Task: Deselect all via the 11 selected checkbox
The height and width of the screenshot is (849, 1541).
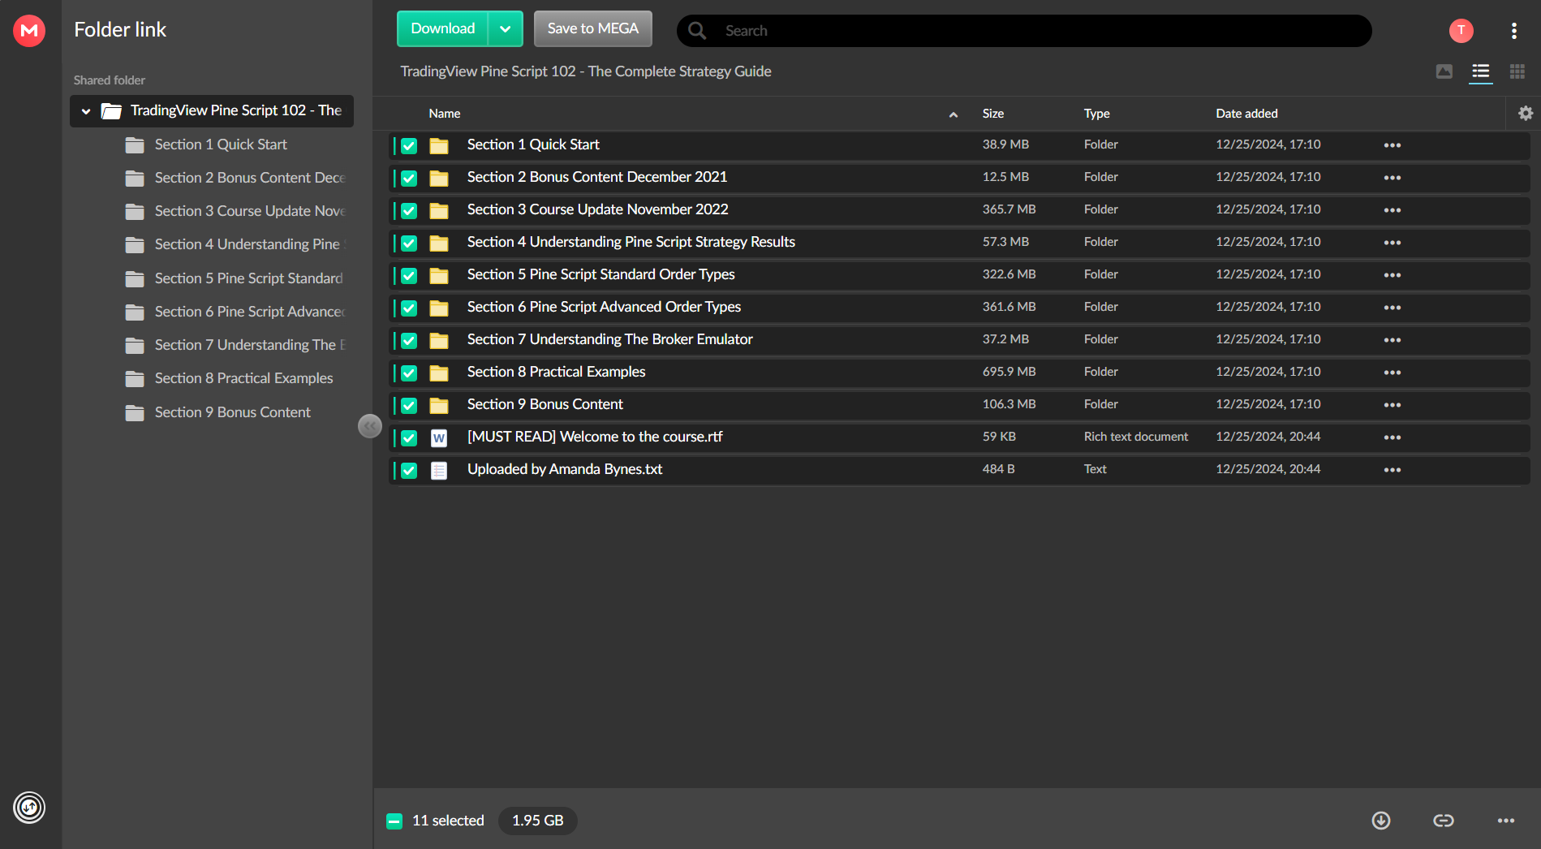Action: 394,821
